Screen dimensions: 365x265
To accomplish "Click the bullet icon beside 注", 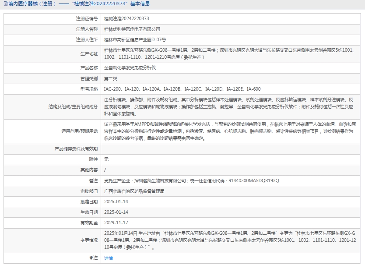I will pyautogui.click(x=91, y=258).
